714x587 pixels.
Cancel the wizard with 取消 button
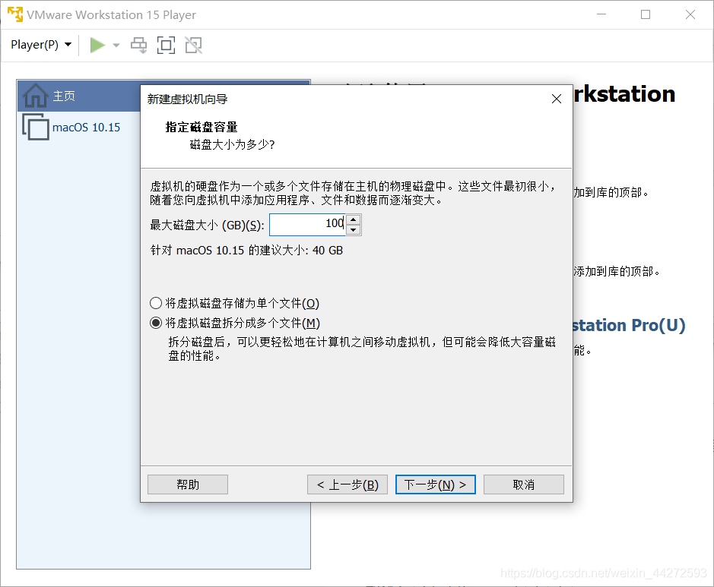tap(524, 484)
